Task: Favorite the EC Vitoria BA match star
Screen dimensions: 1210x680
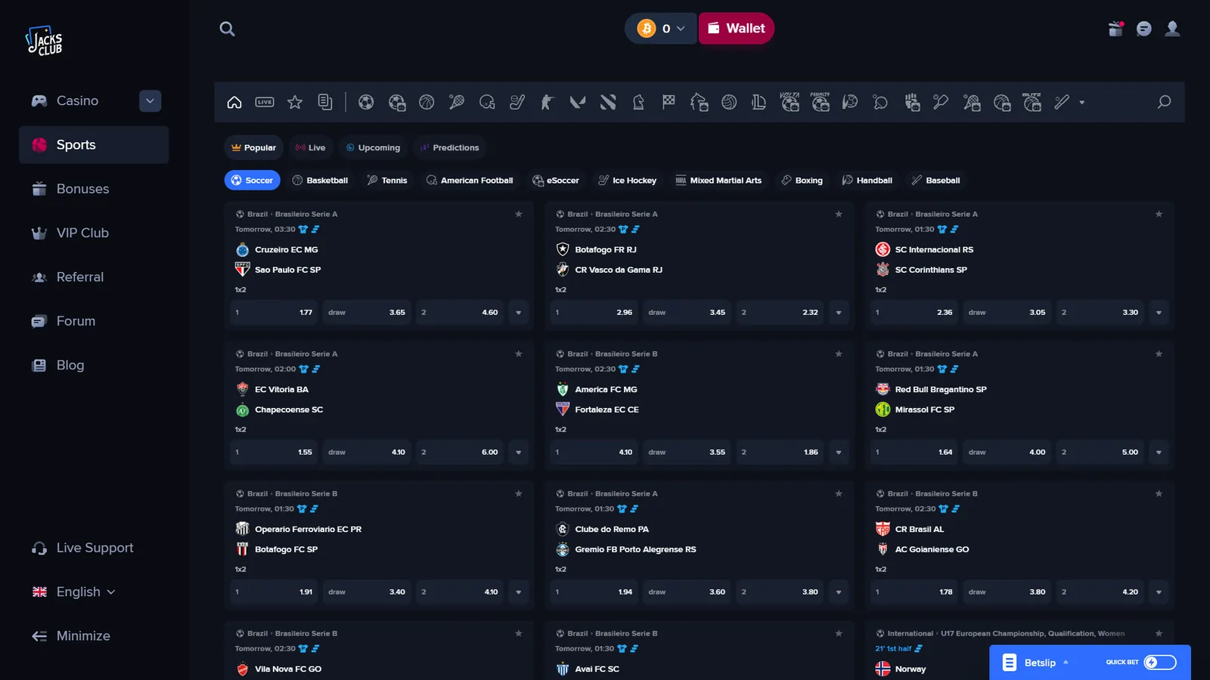Action: [x=519, y=354]
